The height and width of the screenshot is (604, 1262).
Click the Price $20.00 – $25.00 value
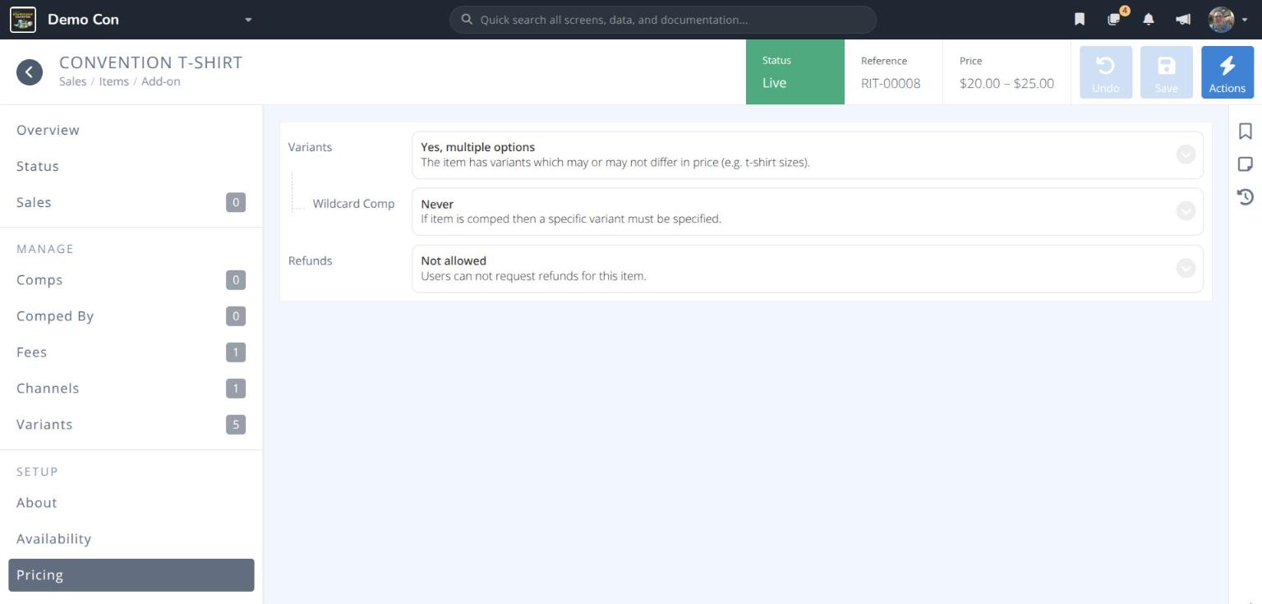pos(1006,83)
